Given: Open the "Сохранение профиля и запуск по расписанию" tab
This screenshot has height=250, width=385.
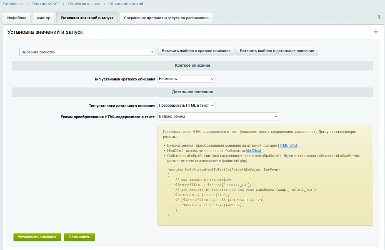Looking at the screenshot, I should [166, 18].
